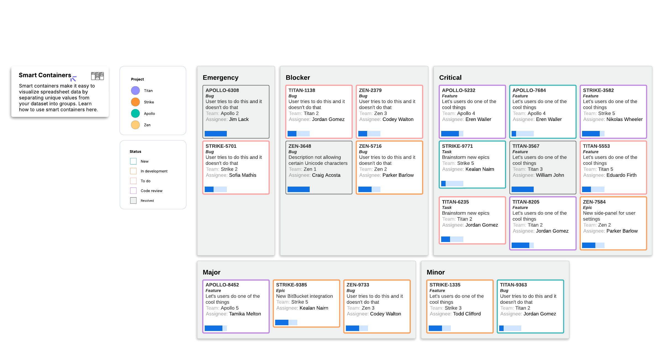This screenshot has width=663, height=355.
Task: Click the Strike orange circle in legend
Action: click(135, 102)
